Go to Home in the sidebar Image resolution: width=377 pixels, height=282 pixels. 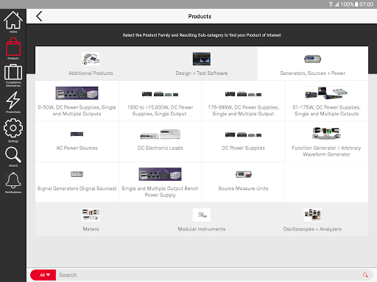[x=13, y=22]
